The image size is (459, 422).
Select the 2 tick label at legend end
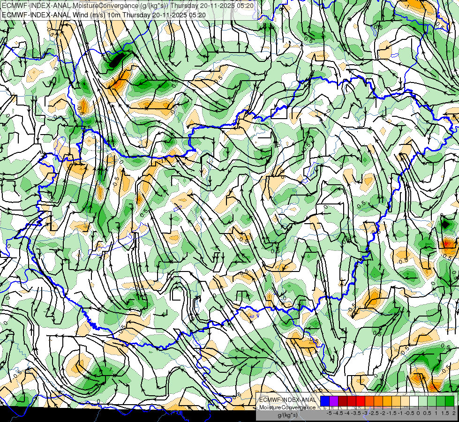[454, 413]
